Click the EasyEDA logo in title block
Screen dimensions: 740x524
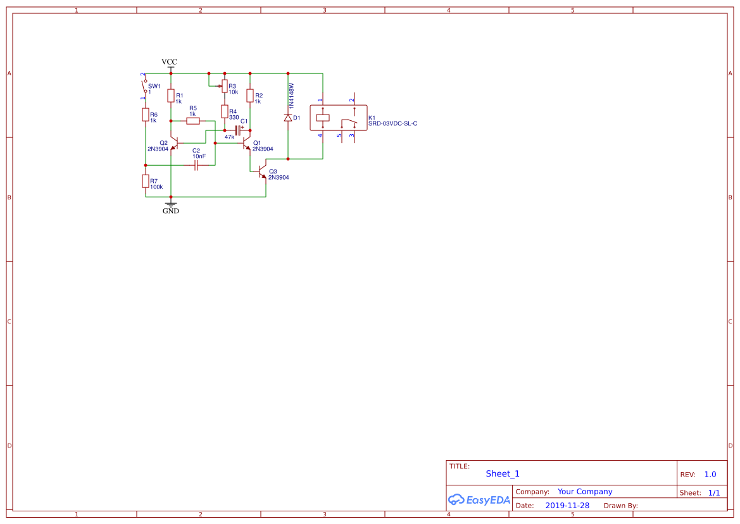tap(479, 499)
